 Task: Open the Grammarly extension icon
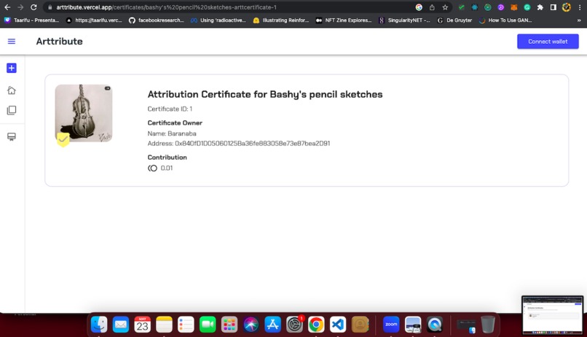click(527, 7)
